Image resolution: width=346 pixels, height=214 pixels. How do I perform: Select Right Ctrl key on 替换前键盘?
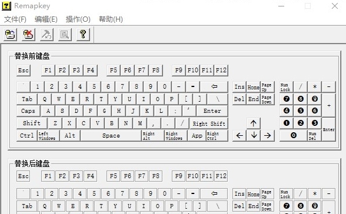(217, 136)
